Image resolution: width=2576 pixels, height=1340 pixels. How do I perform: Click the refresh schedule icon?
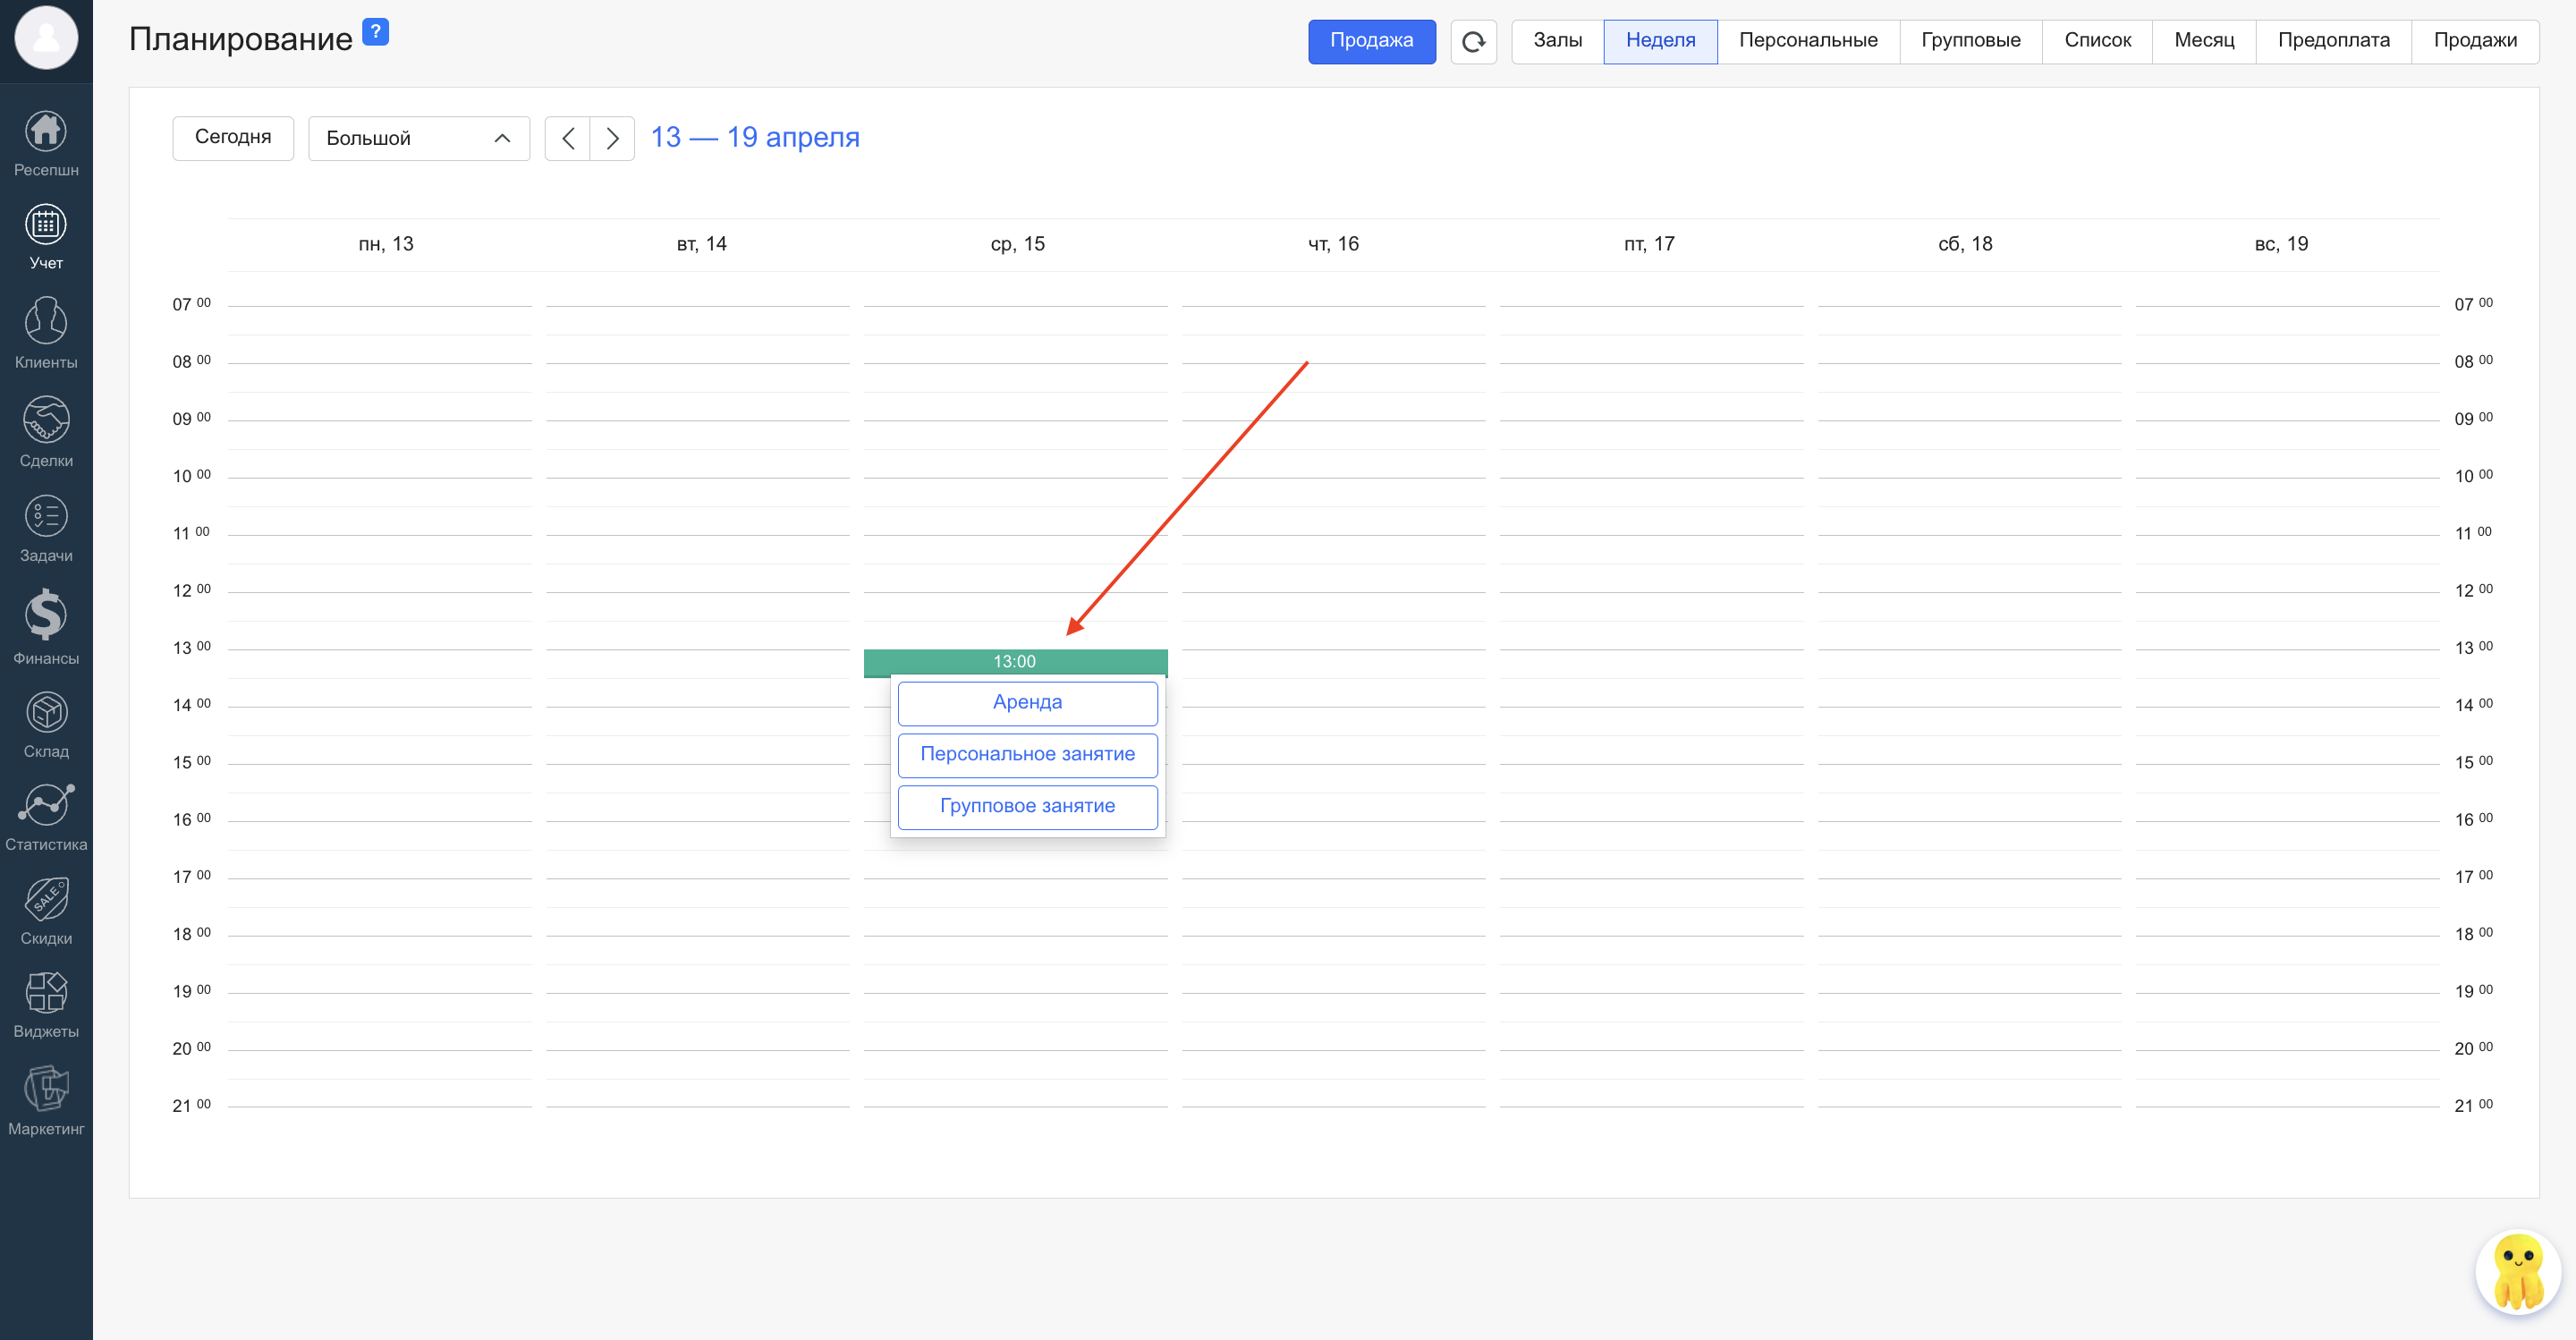[x=1473, y=42]
